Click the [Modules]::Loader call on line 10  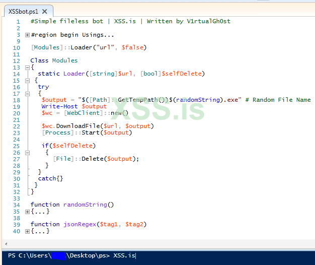click(89, 47)
